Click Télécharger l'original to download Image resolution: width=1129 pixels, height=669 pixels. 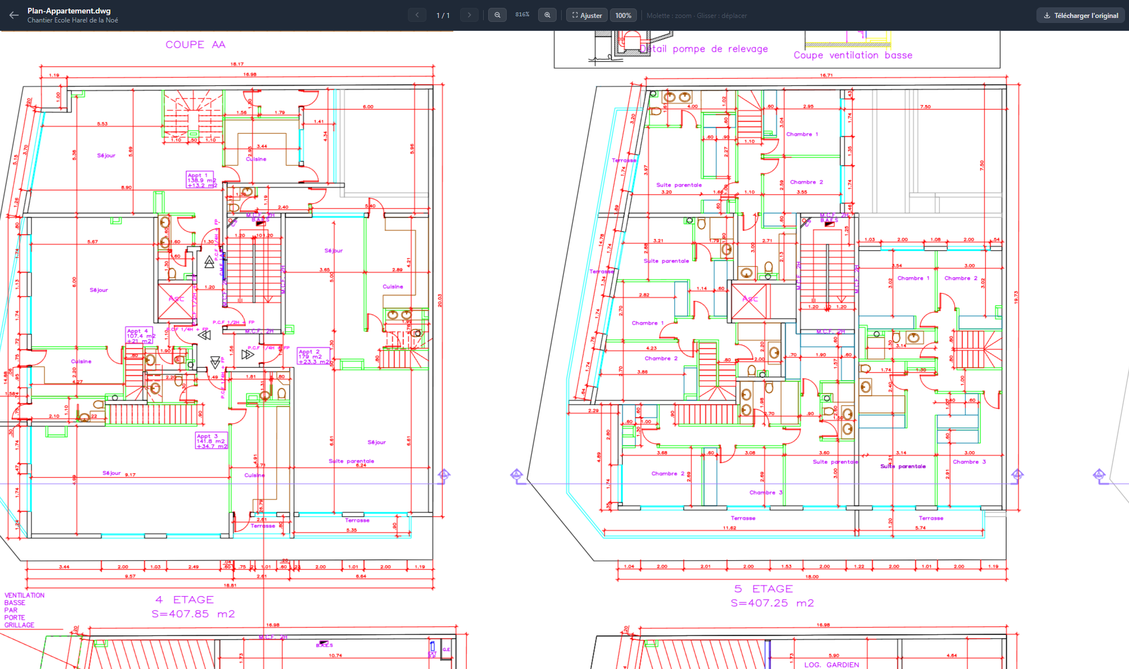click(1080, 15)
